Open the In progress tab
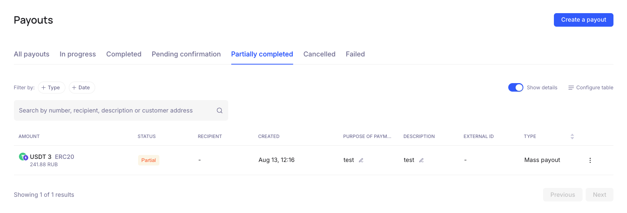 [x=78, y=54]
